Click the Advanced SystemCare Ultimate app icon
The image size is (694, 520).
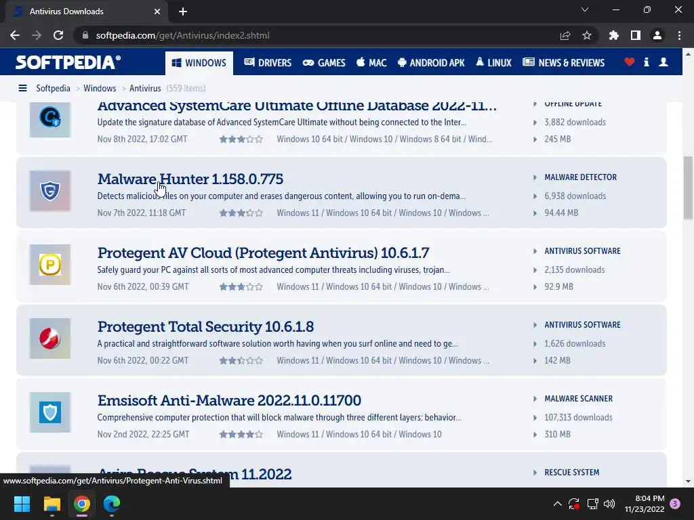[50, 118]
